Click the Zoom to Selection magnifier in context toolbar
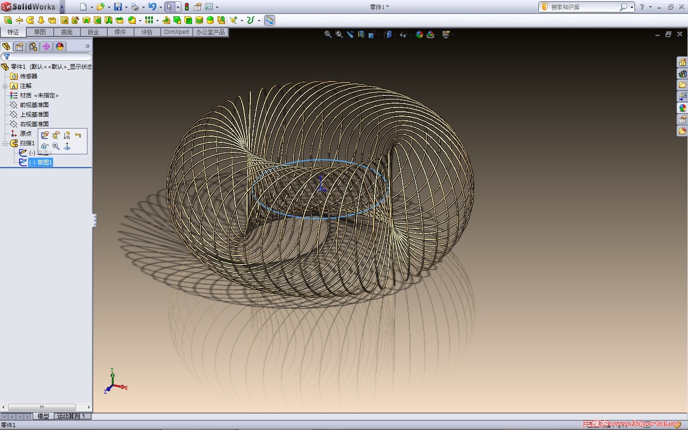This screenshot has height=430, width=688. tap(56, 146)
